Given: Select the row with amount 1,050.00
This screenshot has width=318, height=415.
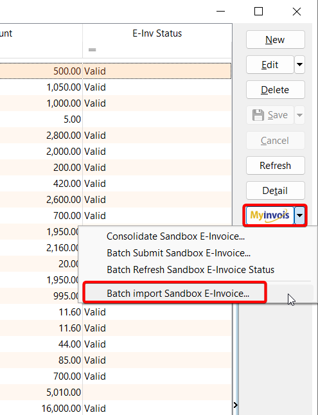Looking at the screenshot, I should click(116, 87).
